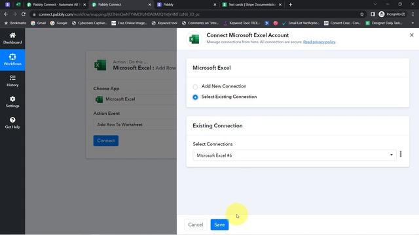Screen dimensions: 419x235
Task: Click the site lock icon in address bar
Action: point(34,14)
